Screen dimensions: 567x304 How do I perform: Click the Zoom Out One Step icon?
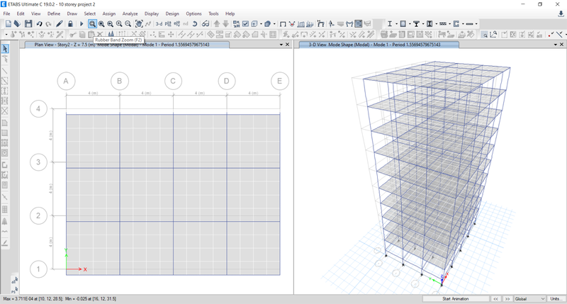pos(128,24)
